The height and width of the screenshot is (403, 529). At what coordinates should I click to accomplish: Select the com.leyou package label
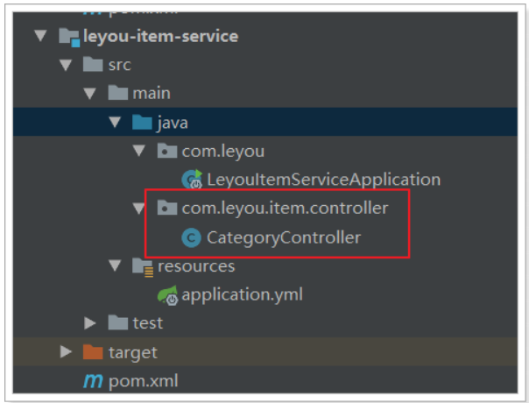223,152
